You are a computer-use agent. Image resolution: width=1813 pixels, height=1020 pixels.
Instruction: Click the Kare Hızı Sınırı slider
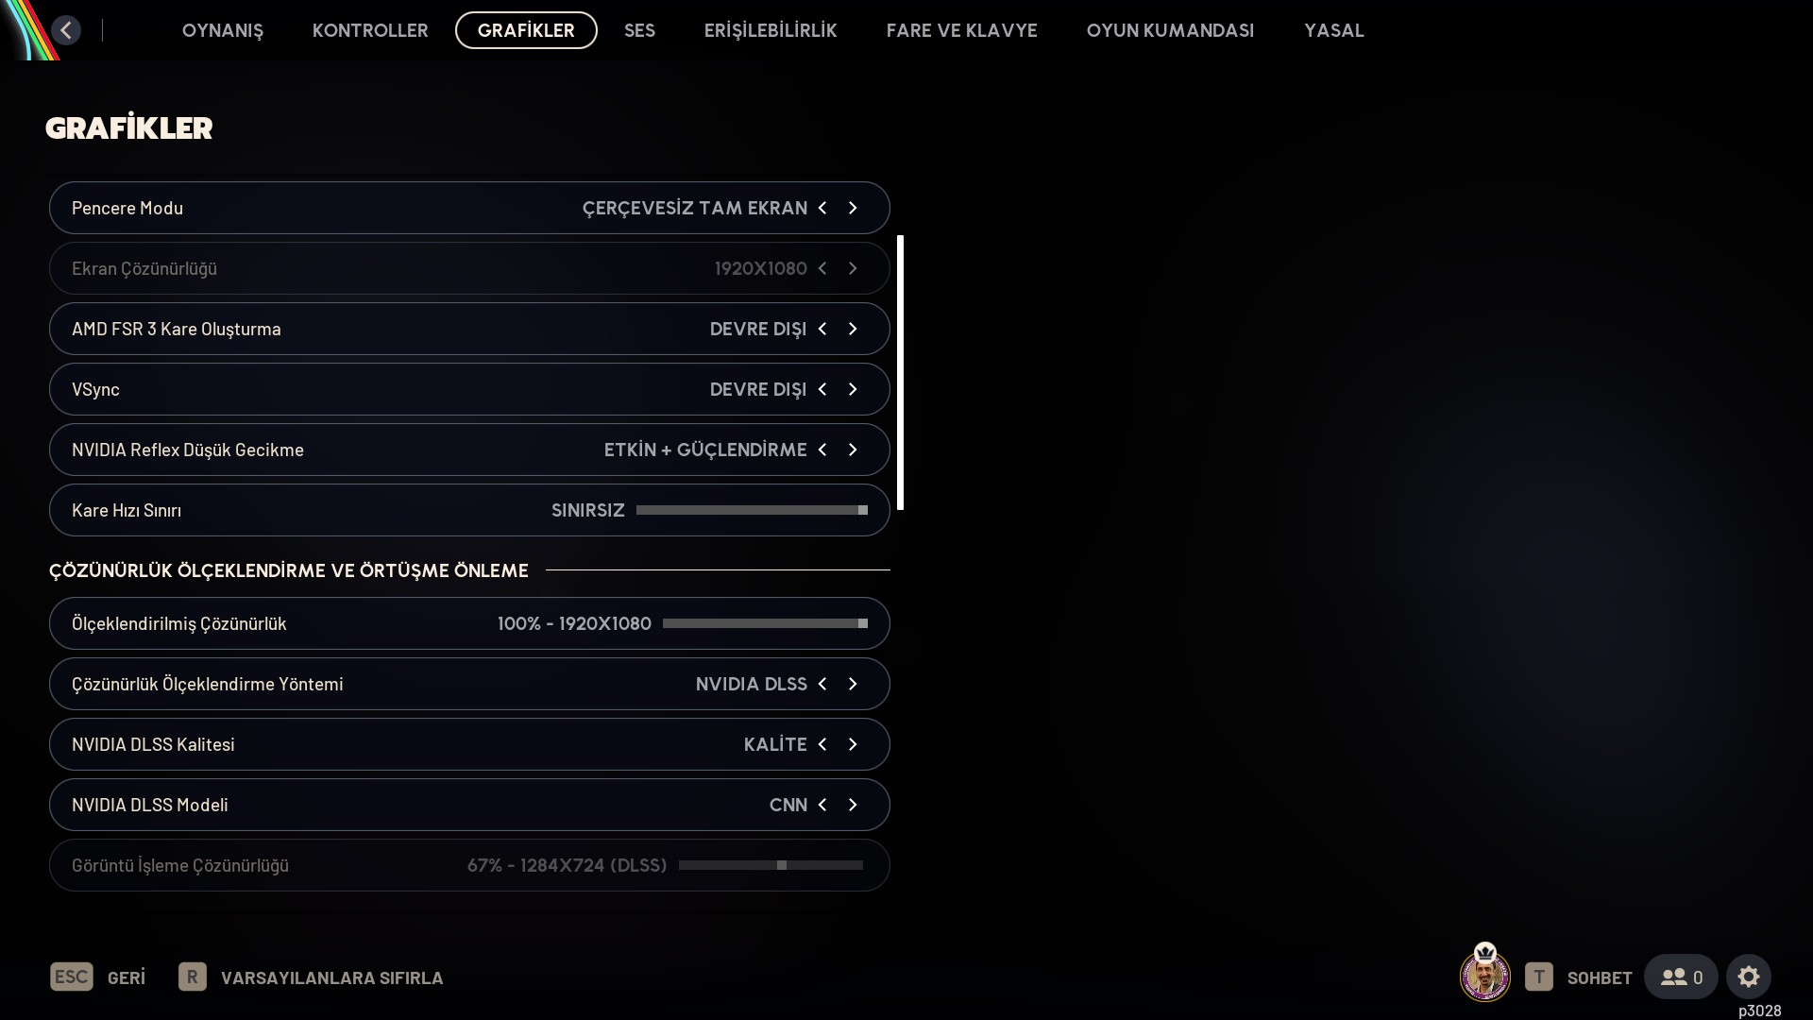click(752, 510)
